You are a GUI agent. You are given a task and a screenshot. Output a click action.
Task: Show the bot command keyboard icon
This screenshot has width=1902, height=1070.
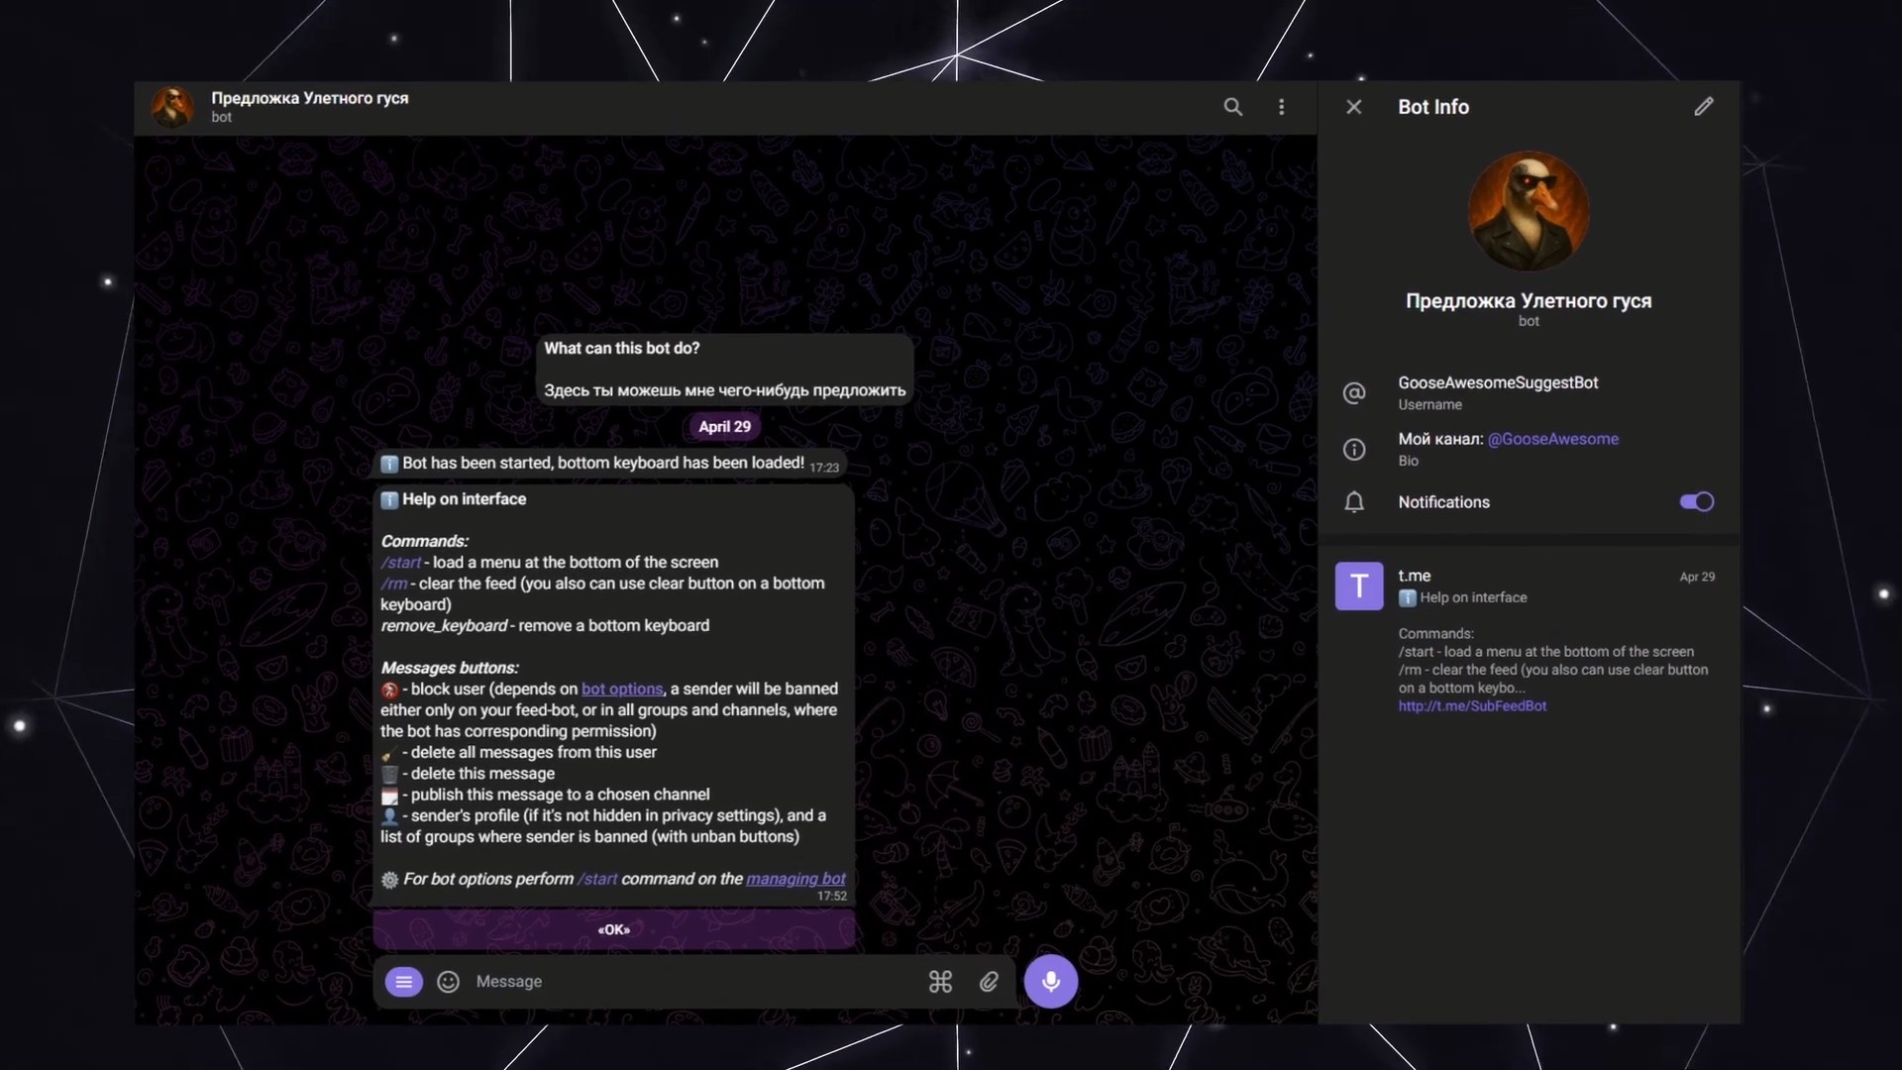pyautogui.click(x=939, y=982)
